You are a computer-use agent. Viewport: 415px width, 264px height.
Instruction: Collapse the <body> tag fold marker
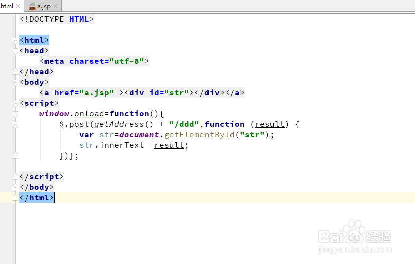[15, 83]
